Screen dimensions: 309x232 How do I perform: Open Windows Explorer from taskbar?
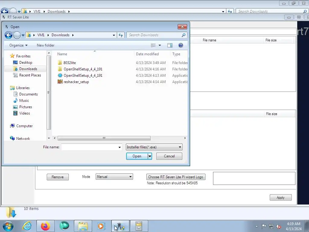point(83,226)
